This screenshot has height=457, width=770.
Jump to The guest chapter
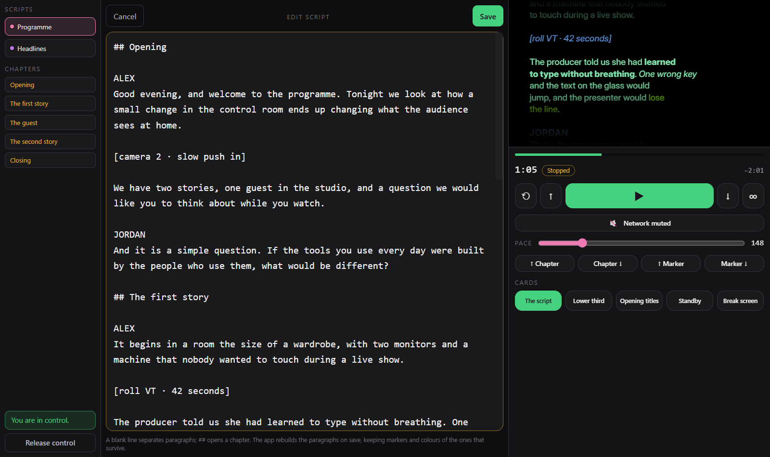point(50,123)
